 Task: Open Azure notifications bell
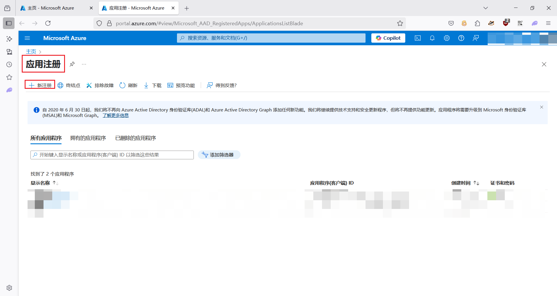click(x=432, y=38)
